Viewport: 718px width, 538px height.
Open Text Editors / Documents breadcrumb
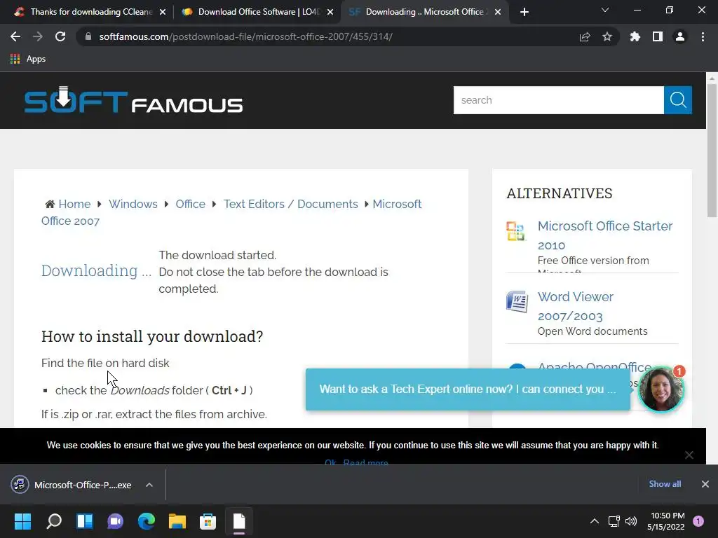[291, 204]
